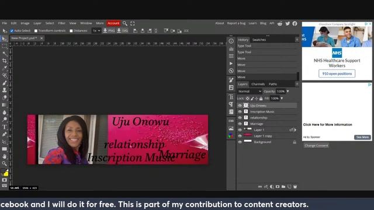The height and width of the screenshot is (210, 374).
Task: Switch to the Paths tab
Action: click(273, 84)
